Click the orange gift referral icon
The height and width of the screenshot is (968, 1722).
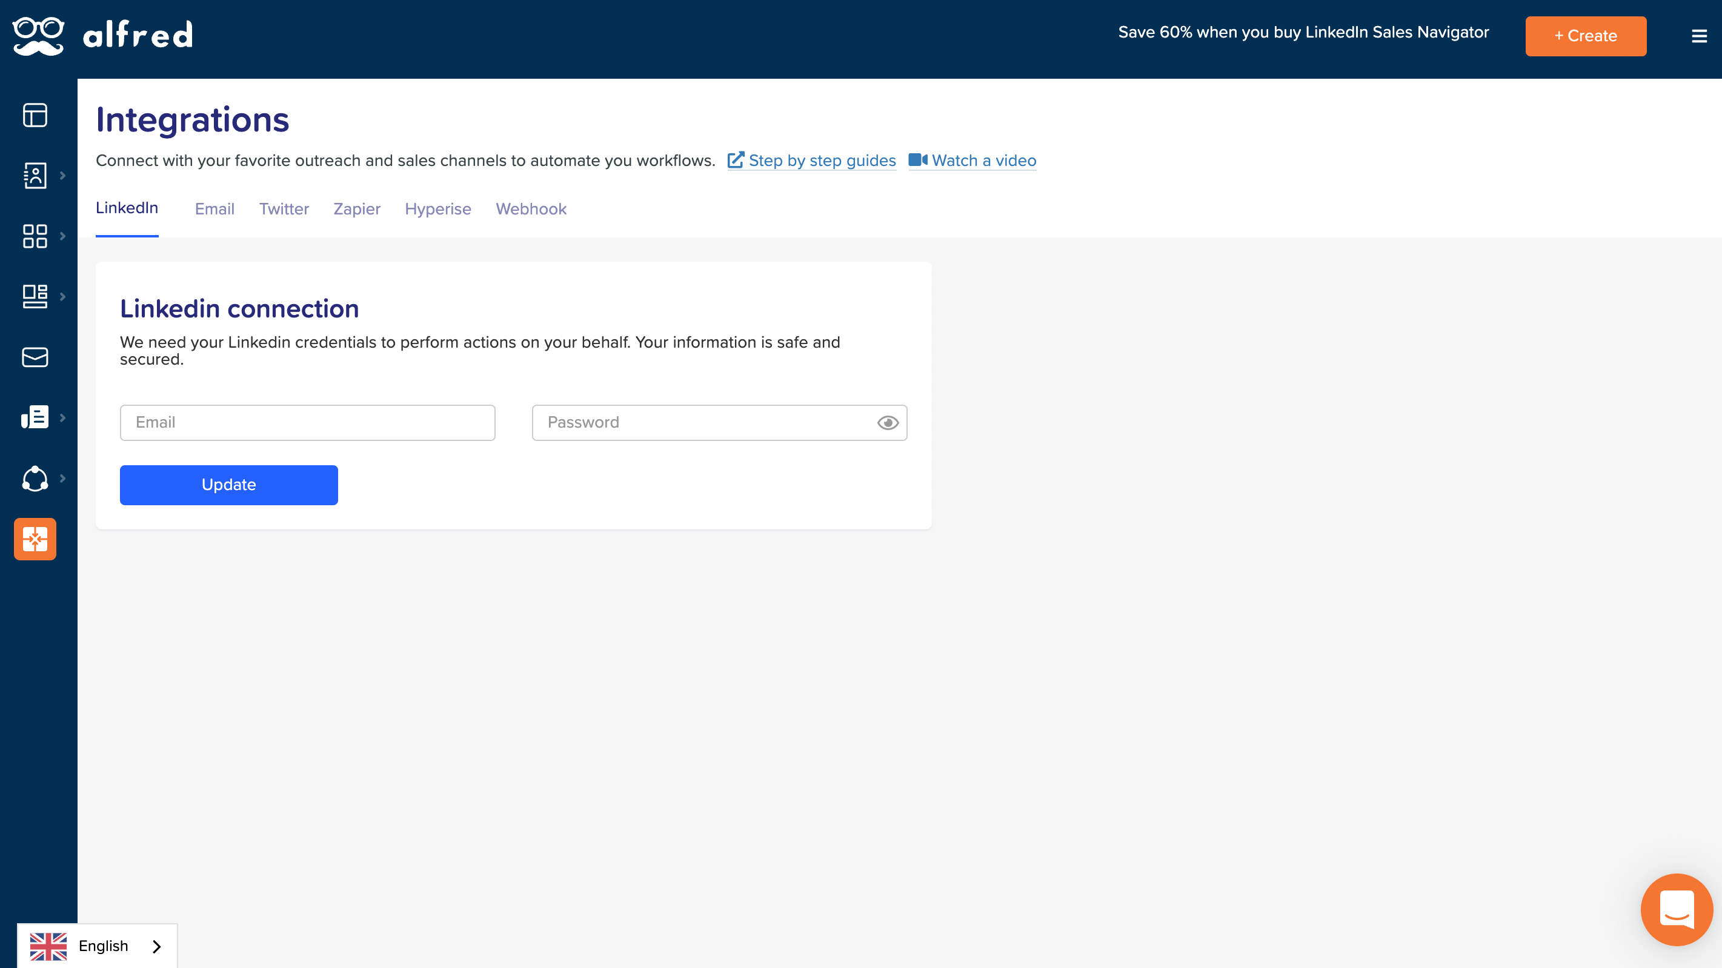[x=35, y=539]
